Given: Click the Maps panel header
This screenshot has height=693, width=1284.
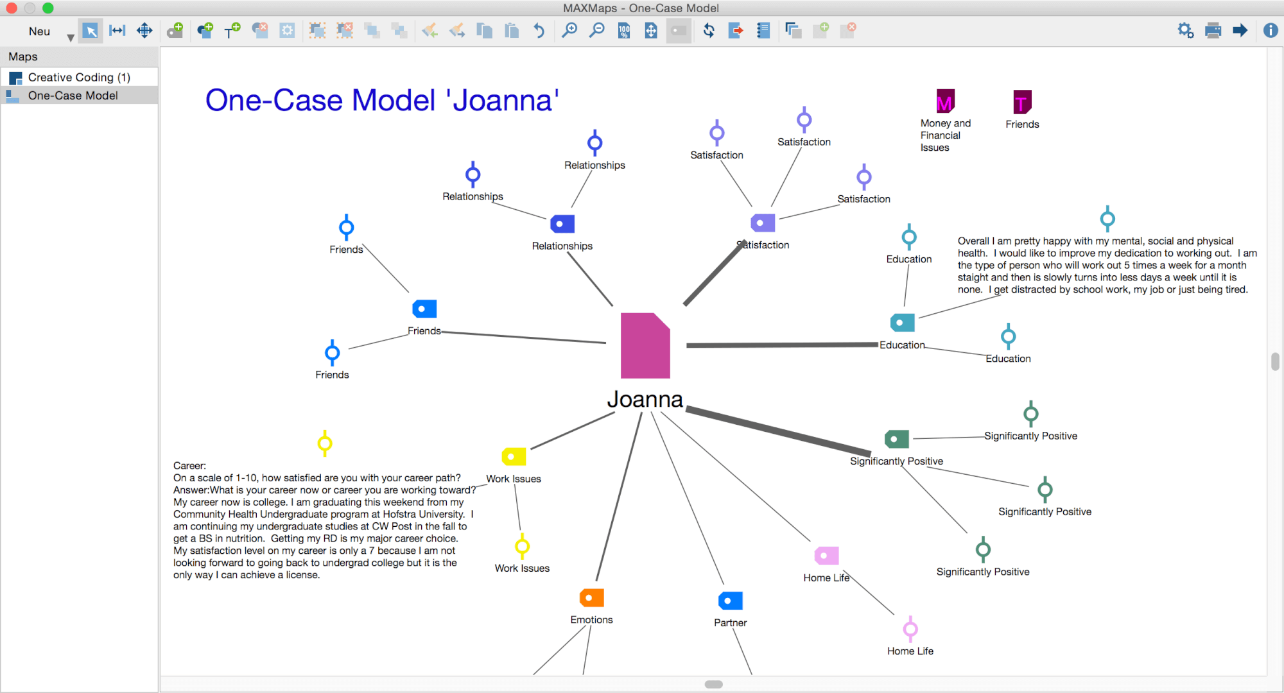Looking at the screenshot, I should point(79,56).
